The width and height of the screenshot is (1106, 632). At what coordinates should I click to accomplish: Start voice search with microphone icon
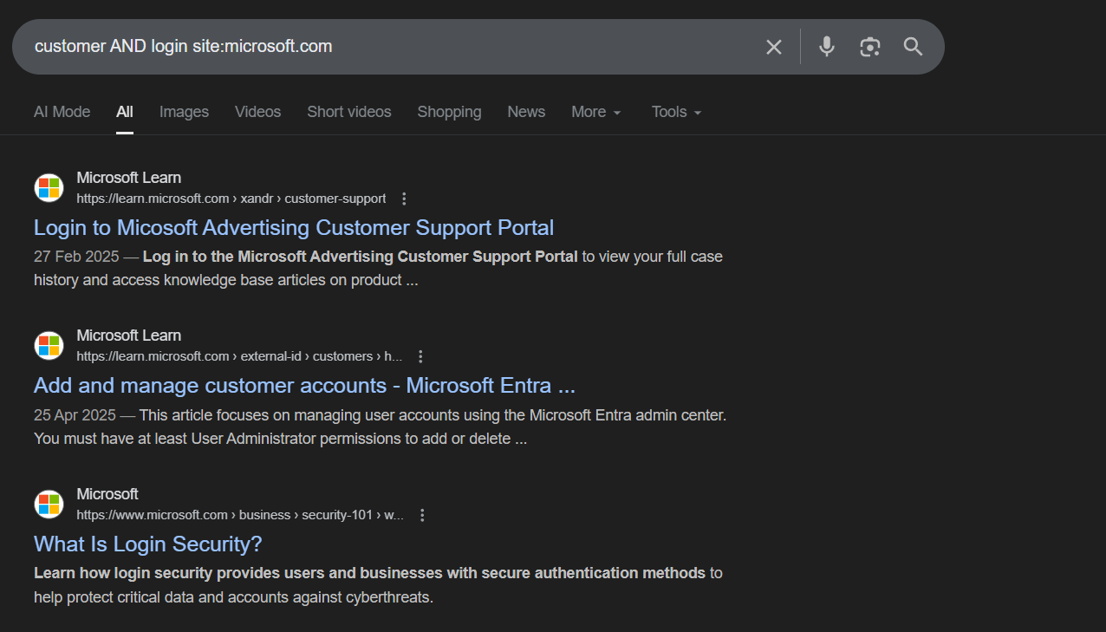[827, 47]
